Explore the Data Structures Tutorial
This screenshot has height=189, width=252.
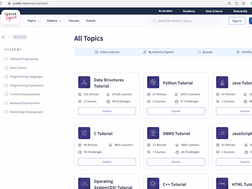107,111
